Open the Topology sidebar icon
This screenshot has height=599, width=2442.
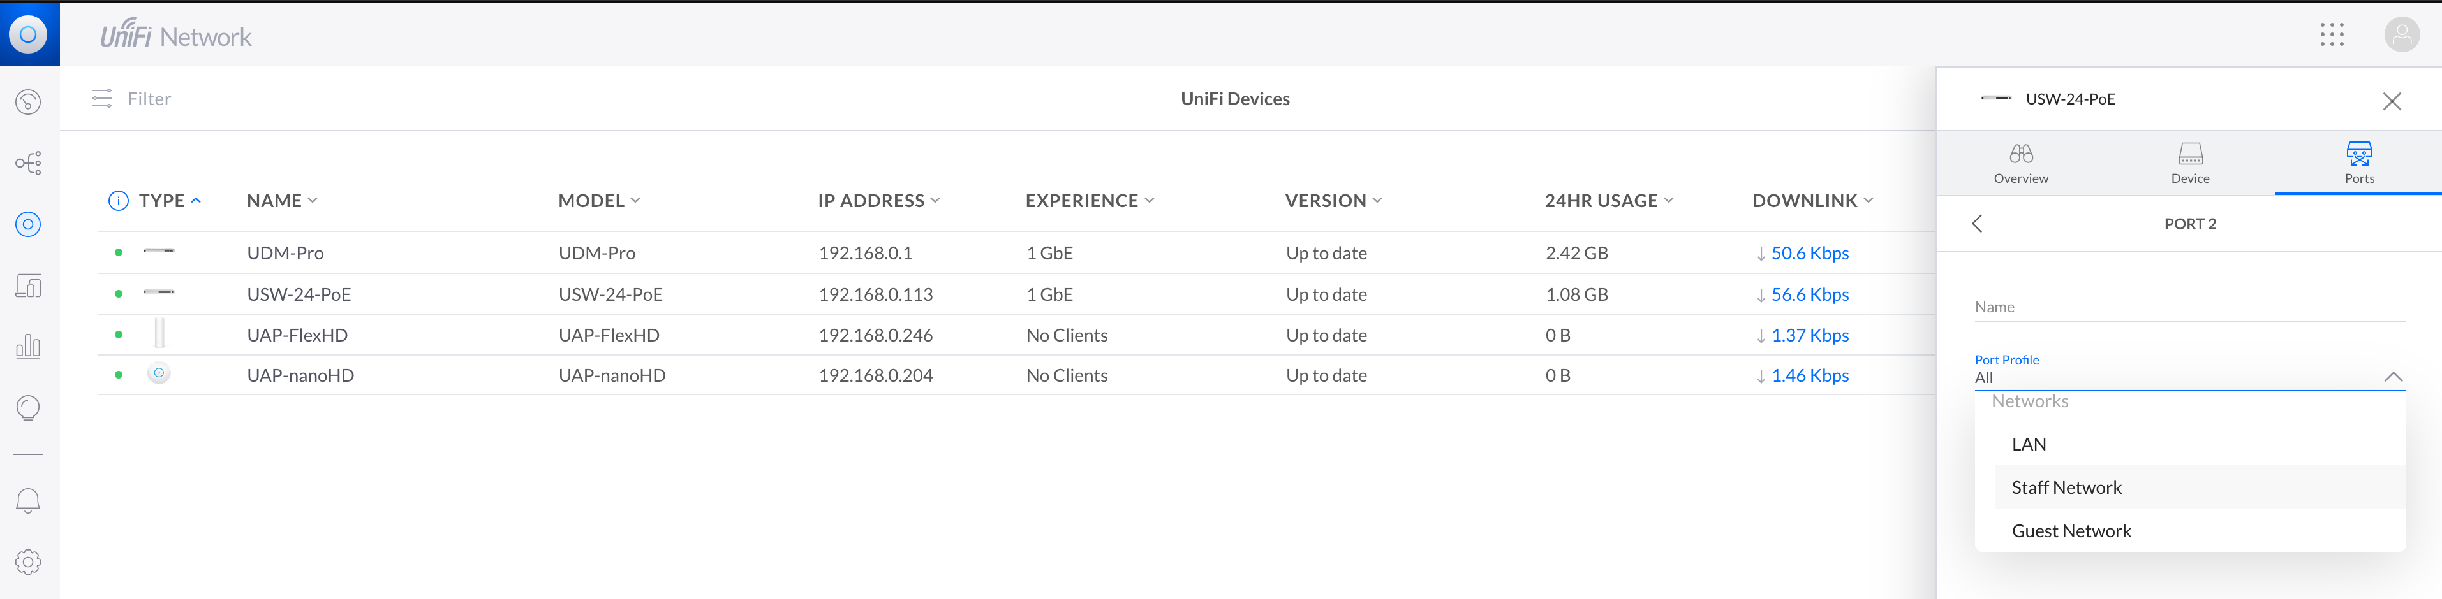(x=29, y=162)
